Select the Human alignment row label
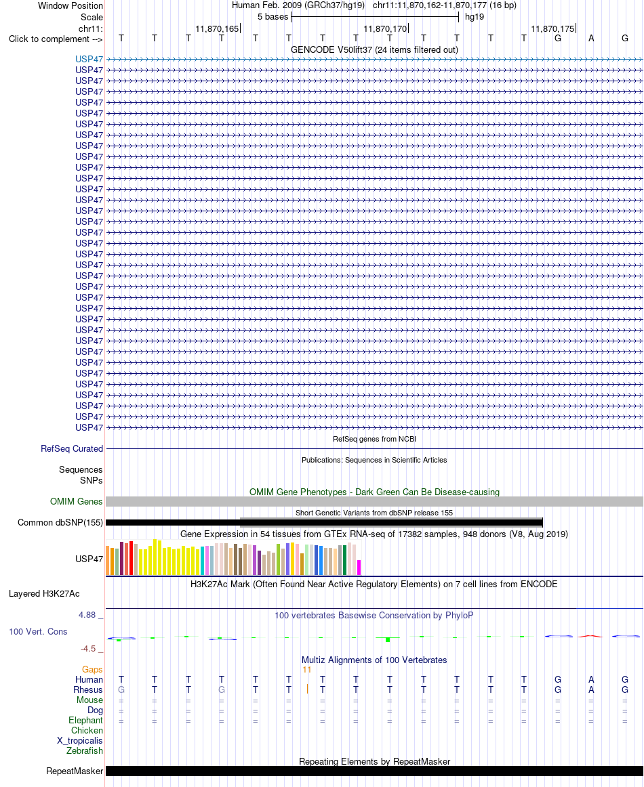 coord(89,679)
